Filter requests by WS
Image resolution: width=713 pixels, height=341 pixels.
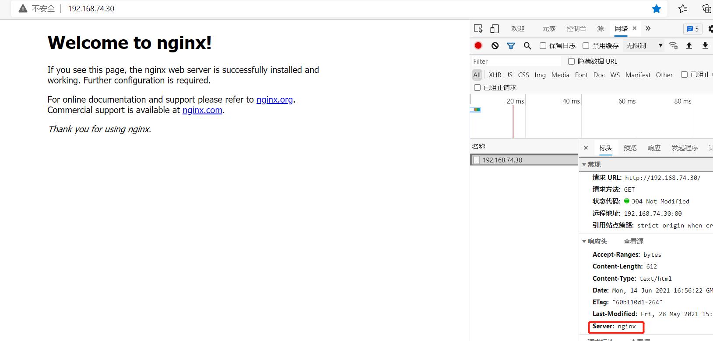coord(615,75)
